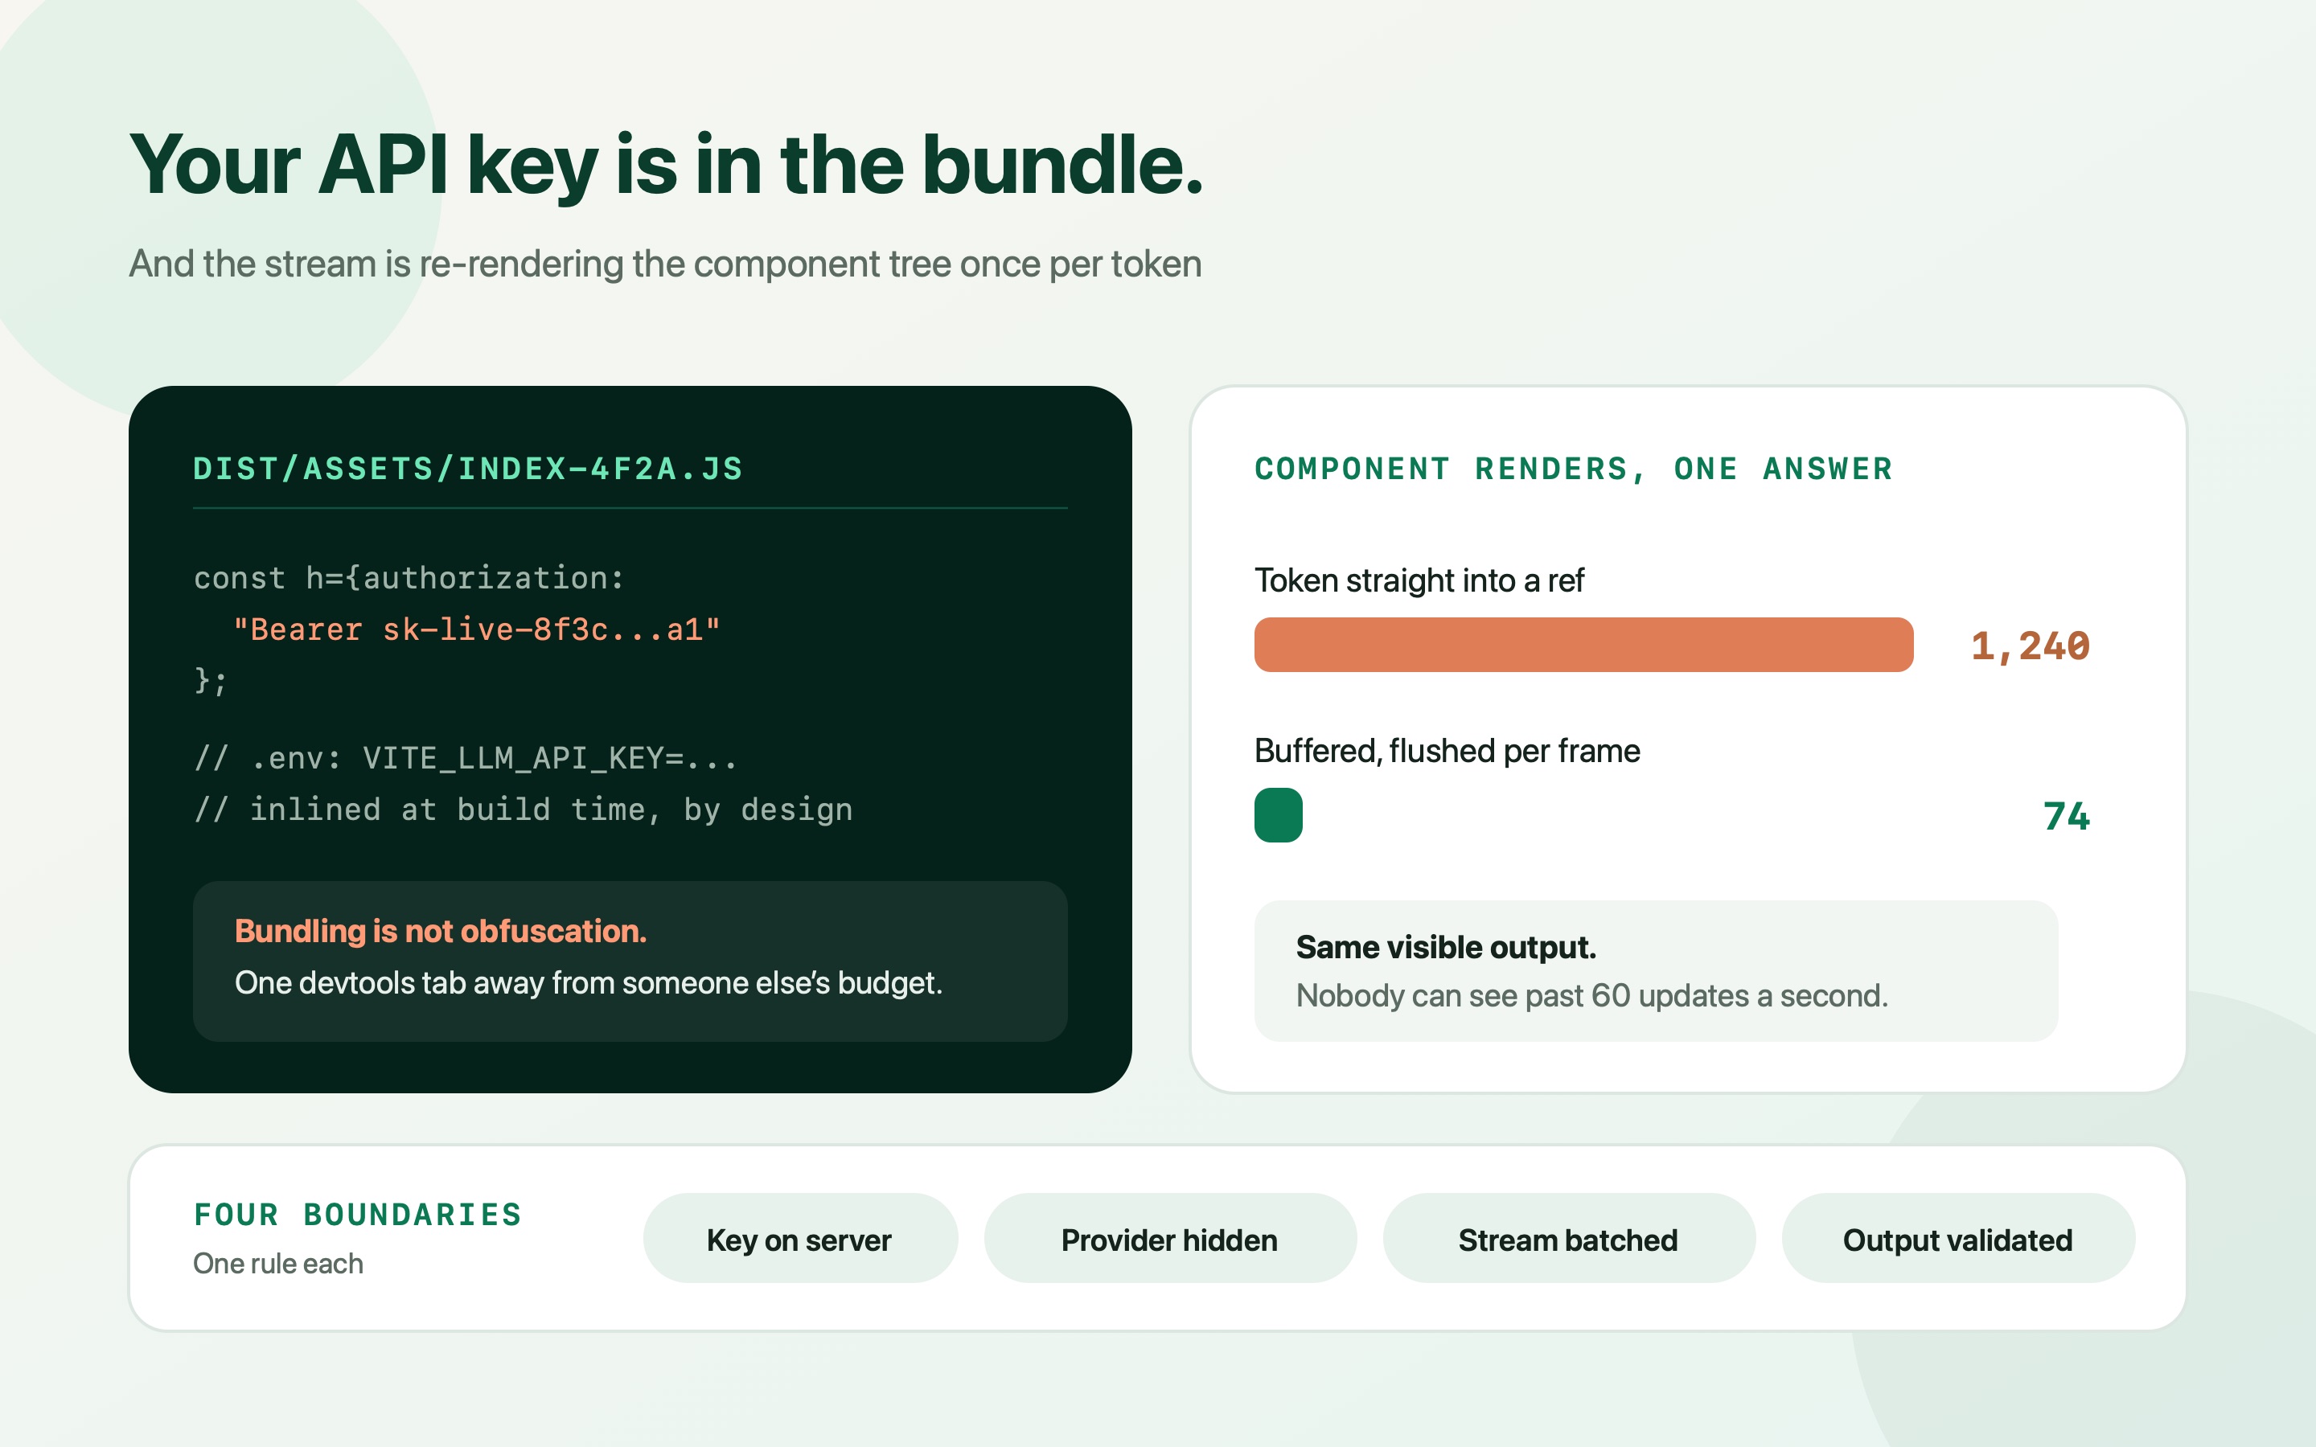
Task: Click the headline 'Your API key is in the bundle.'
Action: tap(666, 166)
